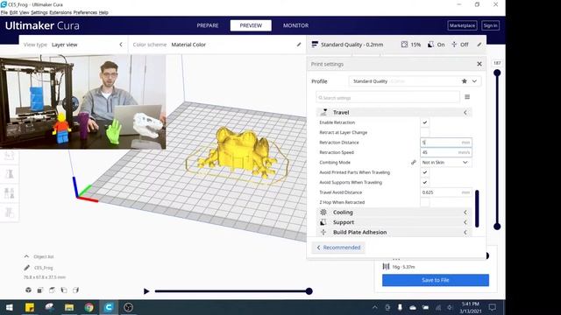The width and height of the screenshot is (561, 315).
Task: Open the notification center icon
Action: (x=493, y=307)
